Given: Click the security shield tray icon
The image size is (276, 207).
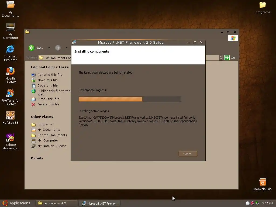Looking at the screenshot, I should point(252,203).
